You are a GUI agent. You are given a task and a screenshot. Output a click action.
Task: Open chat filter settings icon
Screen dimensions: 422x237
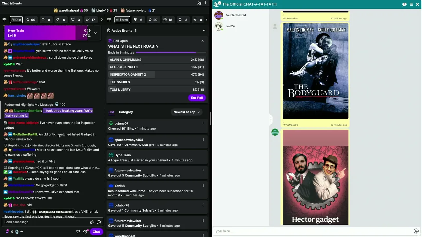[4, 20]
